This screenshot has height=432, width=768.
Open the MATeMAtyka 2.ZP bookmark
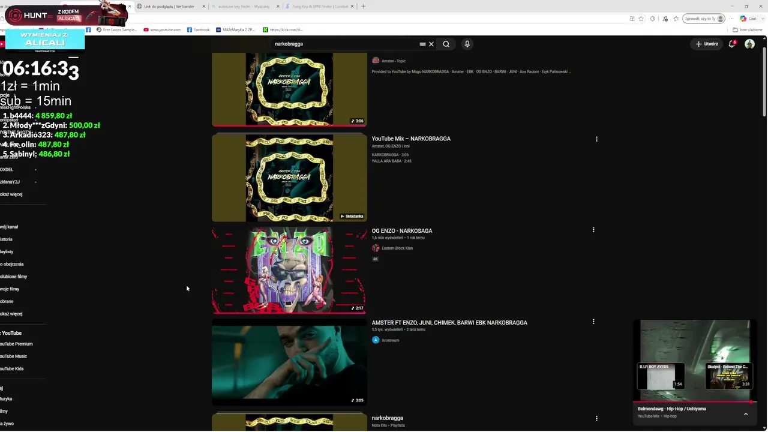(235, 29)
